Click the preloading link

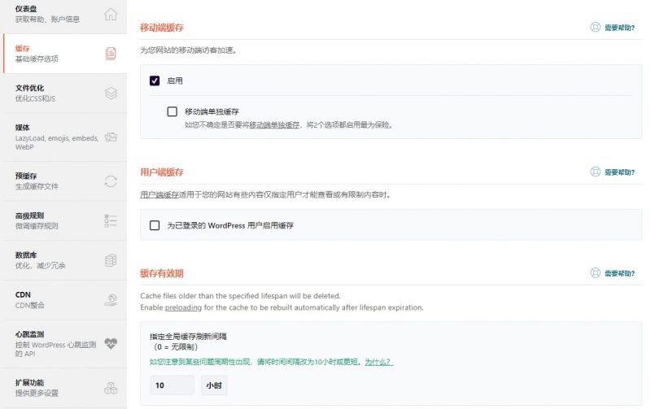183,307
